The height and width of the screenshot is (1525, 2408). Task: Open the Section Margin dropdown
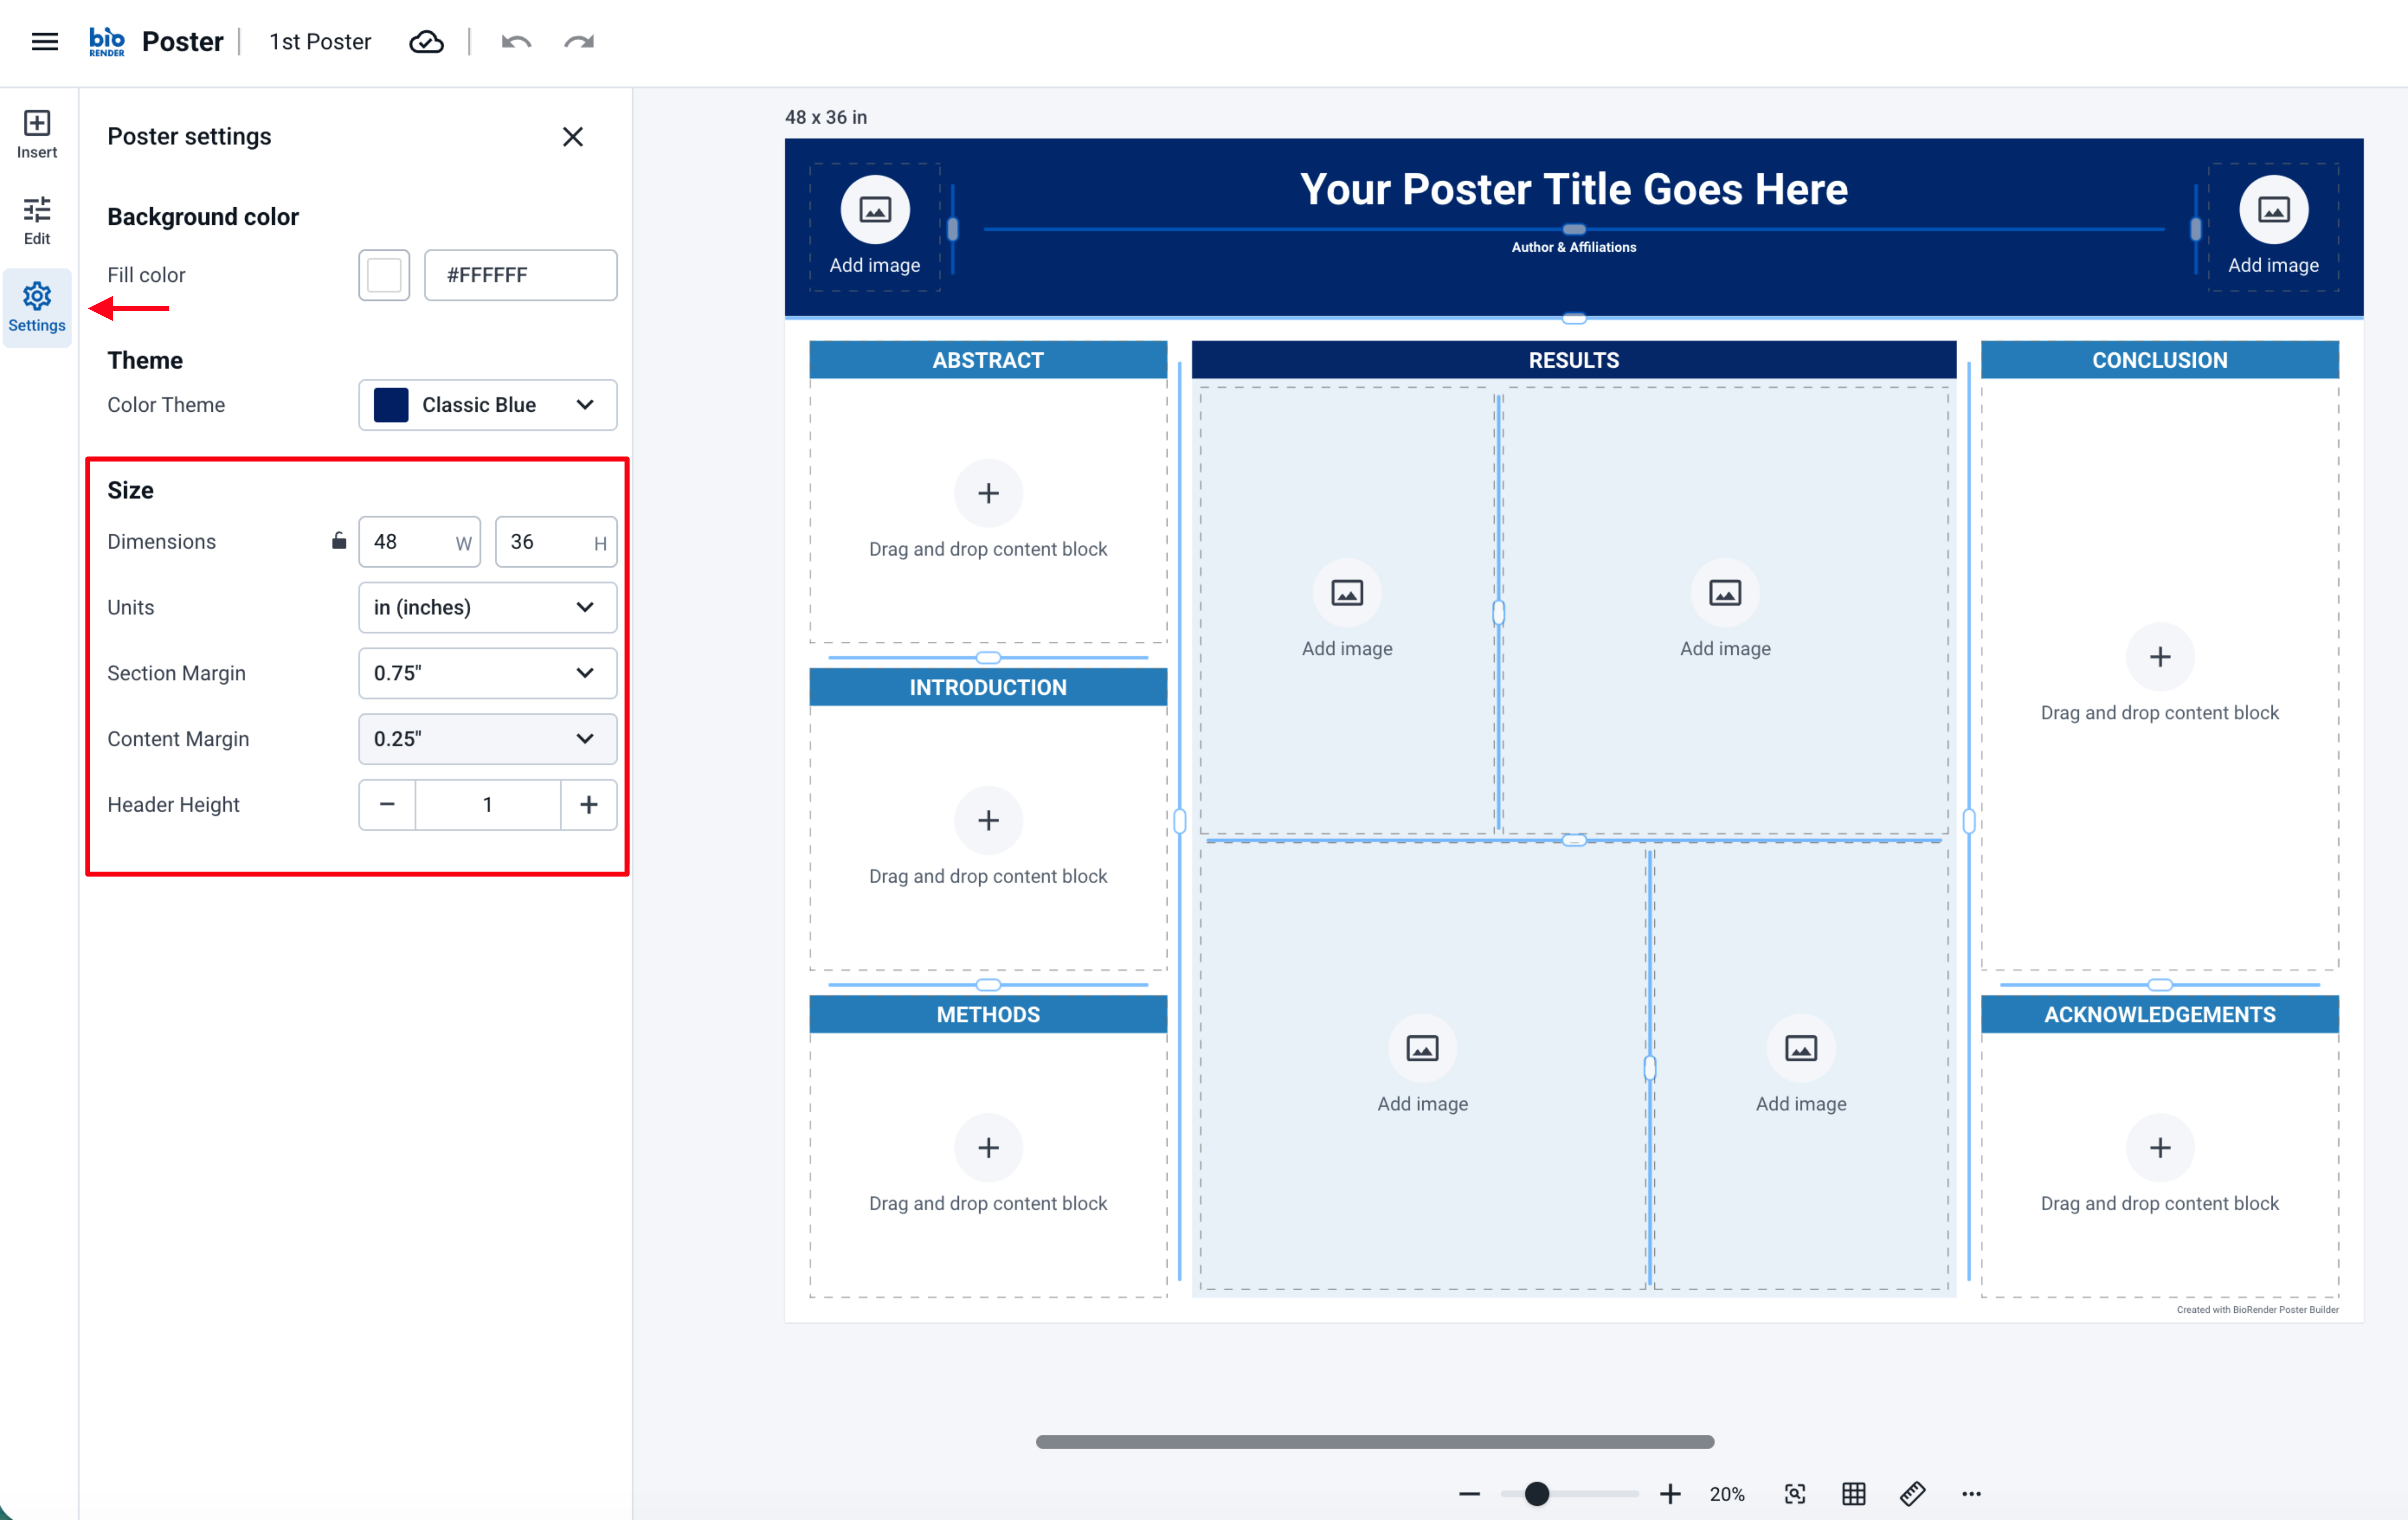click(488, 674)
